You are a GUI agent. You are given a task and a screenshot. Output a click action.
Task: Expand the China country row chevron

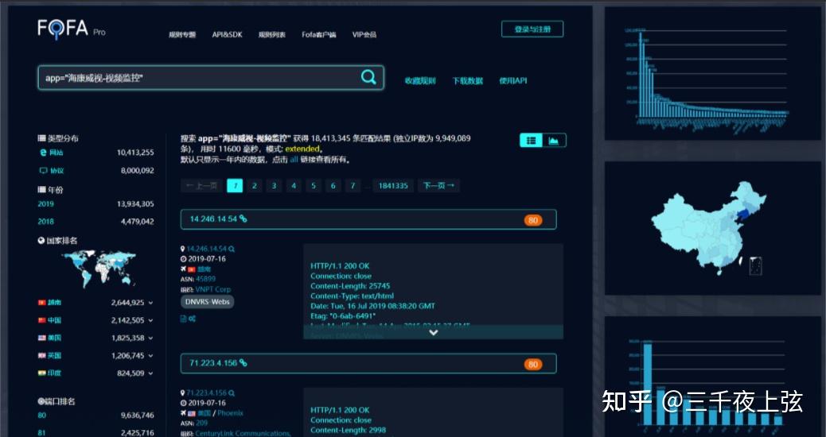click(x=150, y=320)
